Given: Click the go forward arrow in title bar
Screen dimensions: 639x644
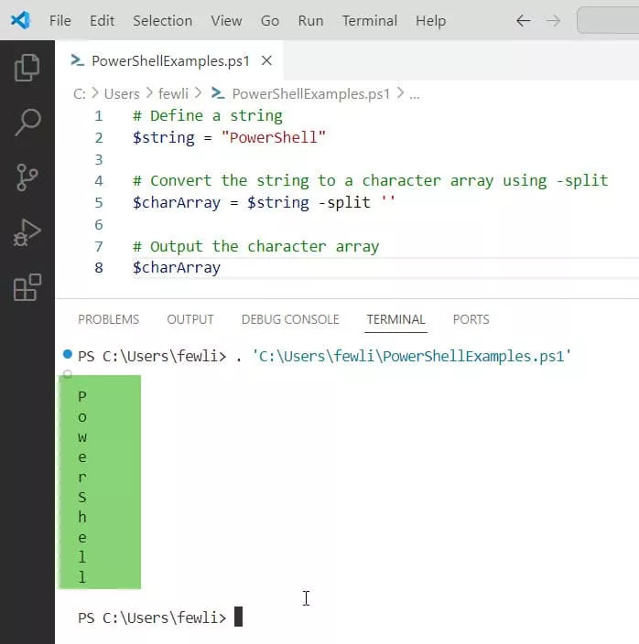Looking at the screenshot, I should 551,20.
